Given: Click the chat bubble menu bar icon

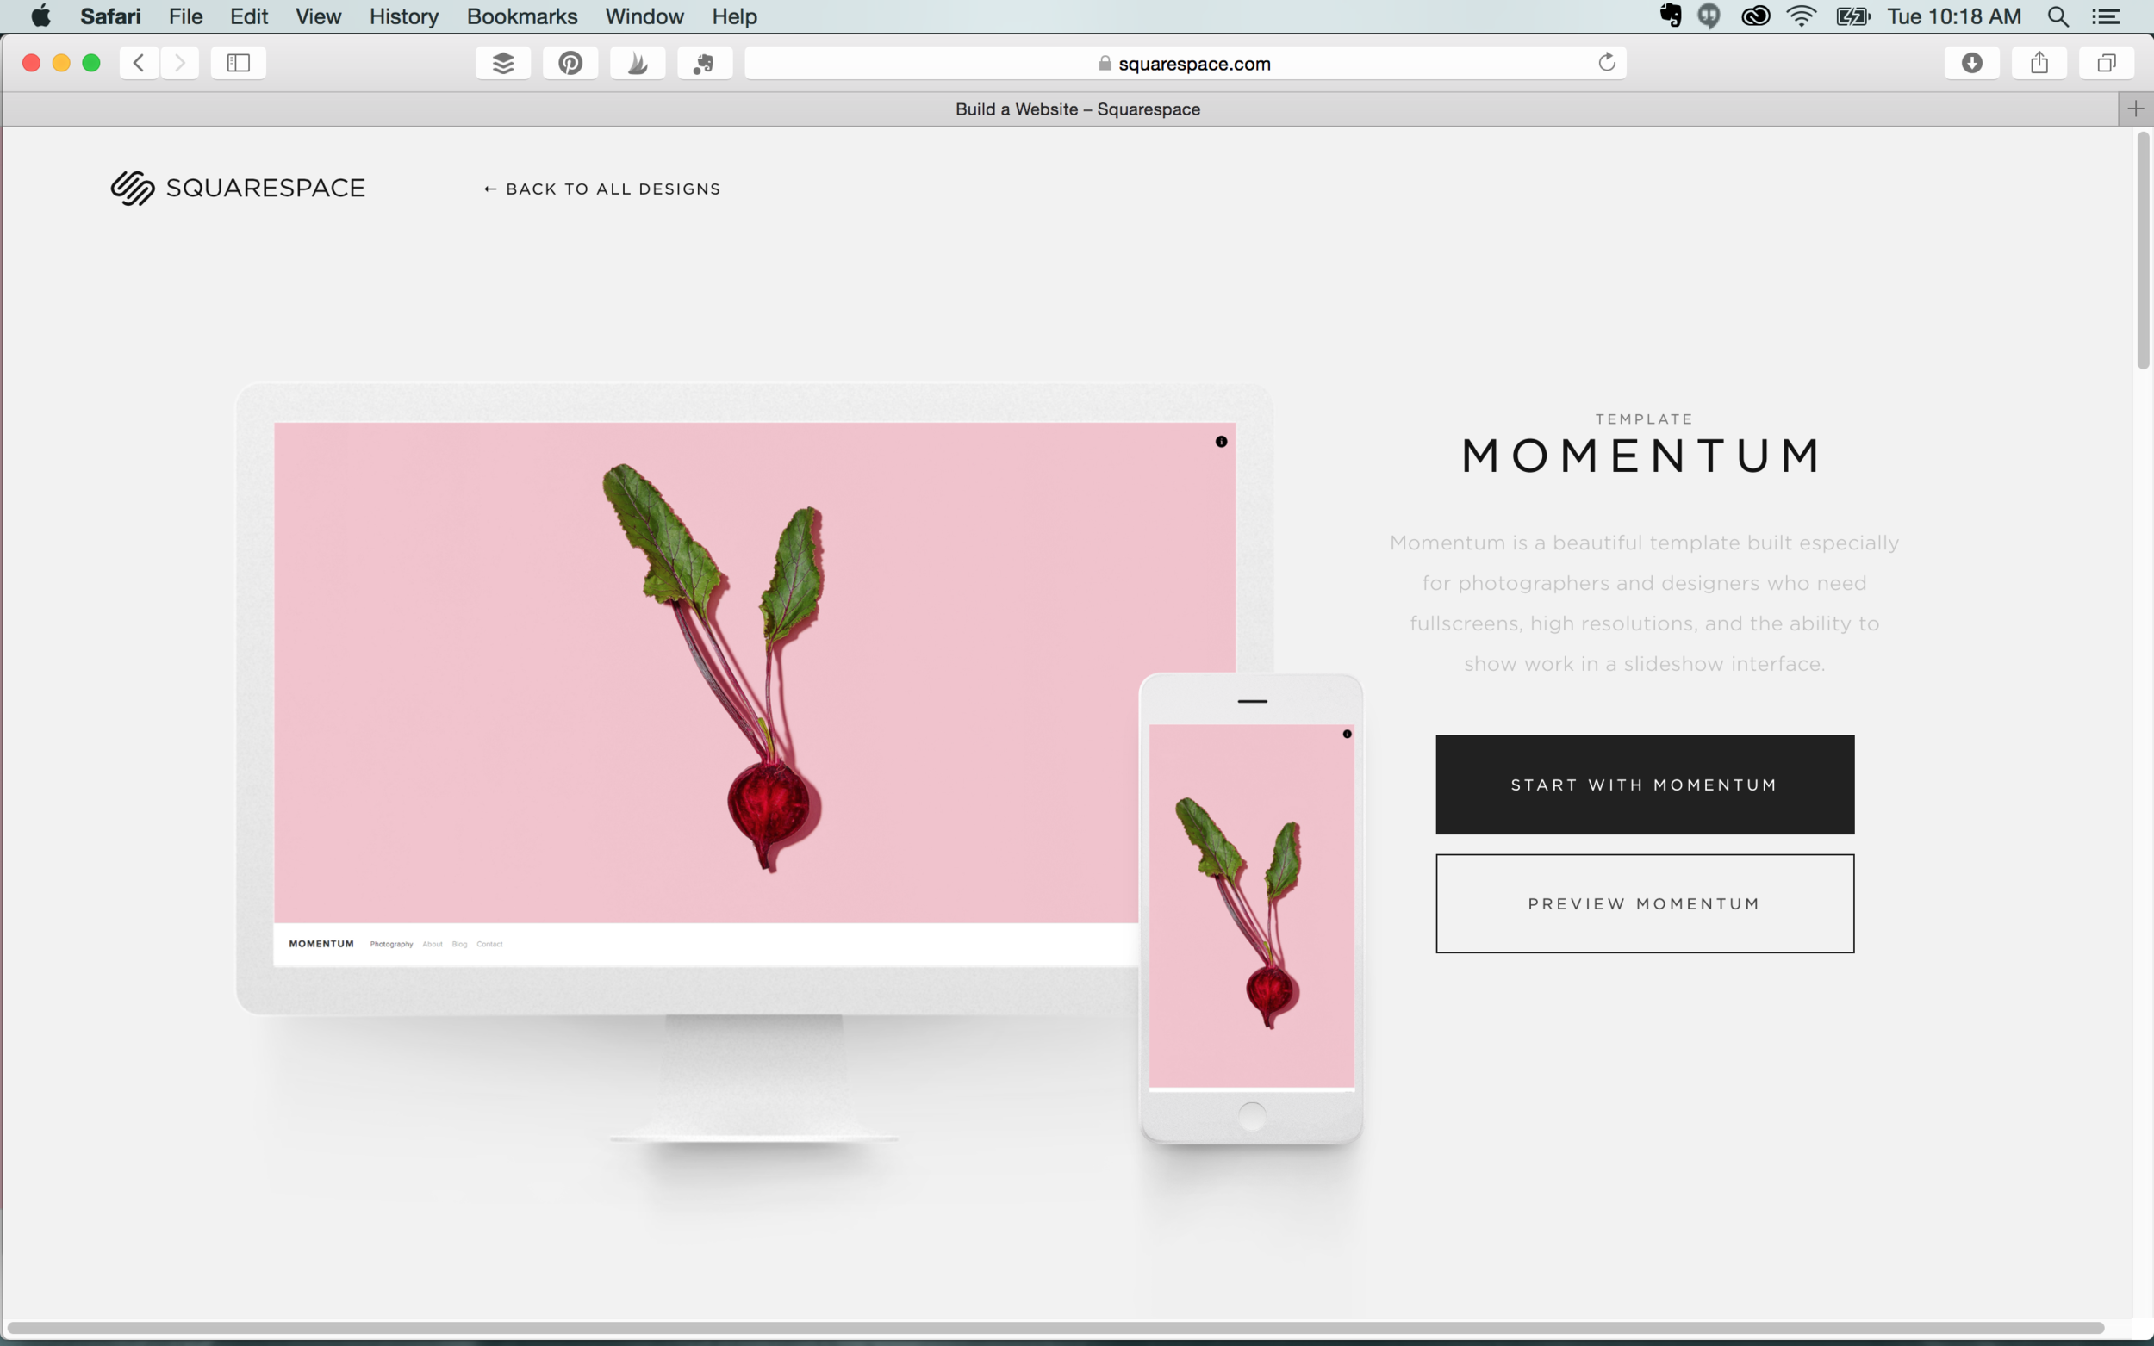Looking at the screenshot, I should point(1709,16).
